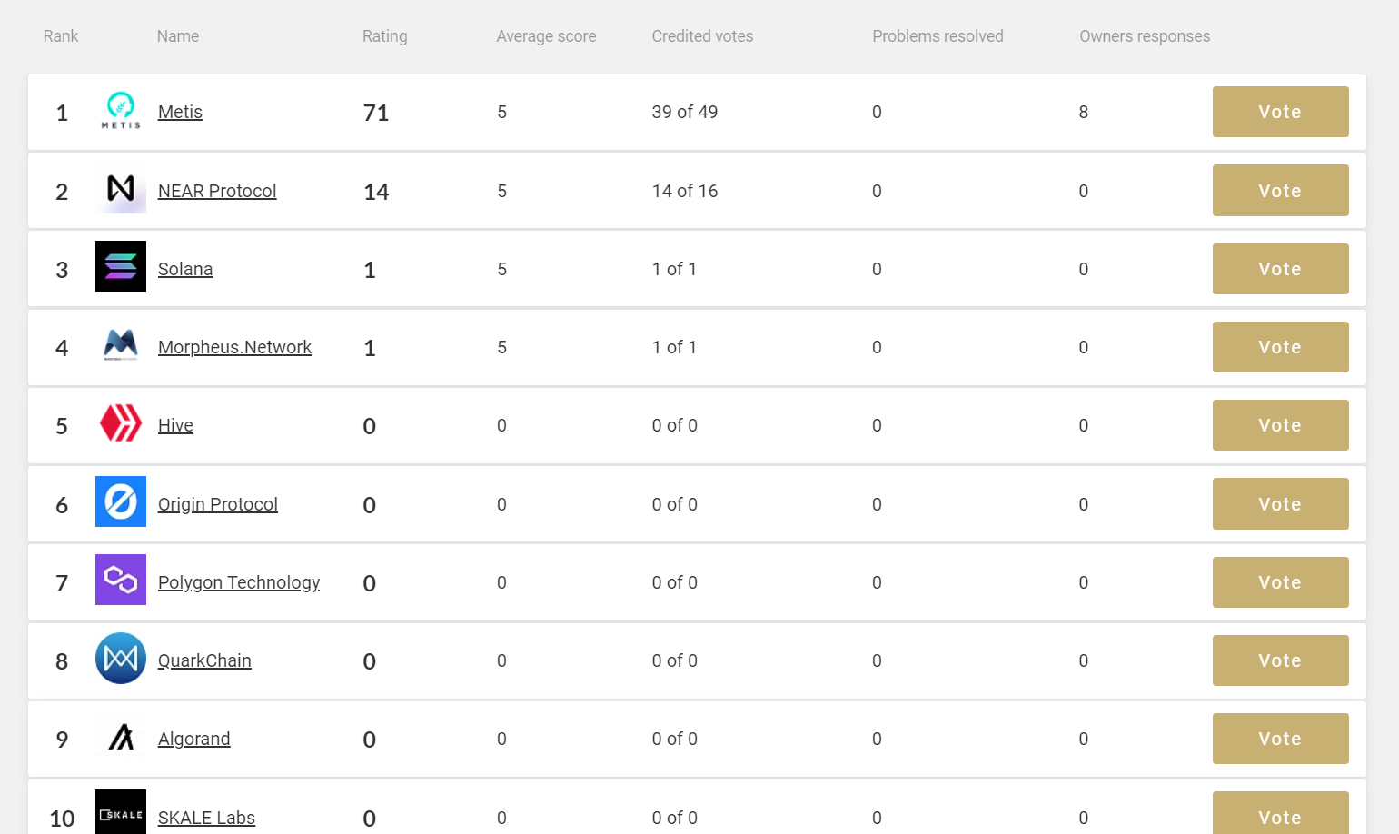Click the '1 of 1' votes in Solana row
This screenshot has width=1399, height=834.
[674, 269]
